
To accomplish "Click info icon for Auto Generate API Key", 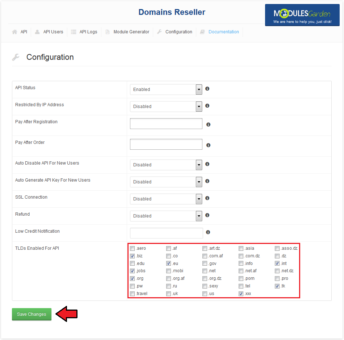I will (x=207, y=181).
